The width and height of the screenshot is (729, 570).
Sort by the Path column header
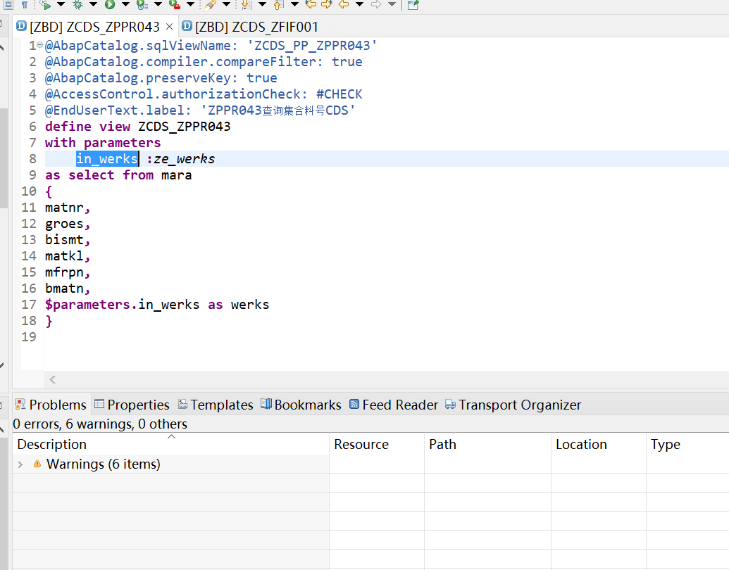click(487, 444)
